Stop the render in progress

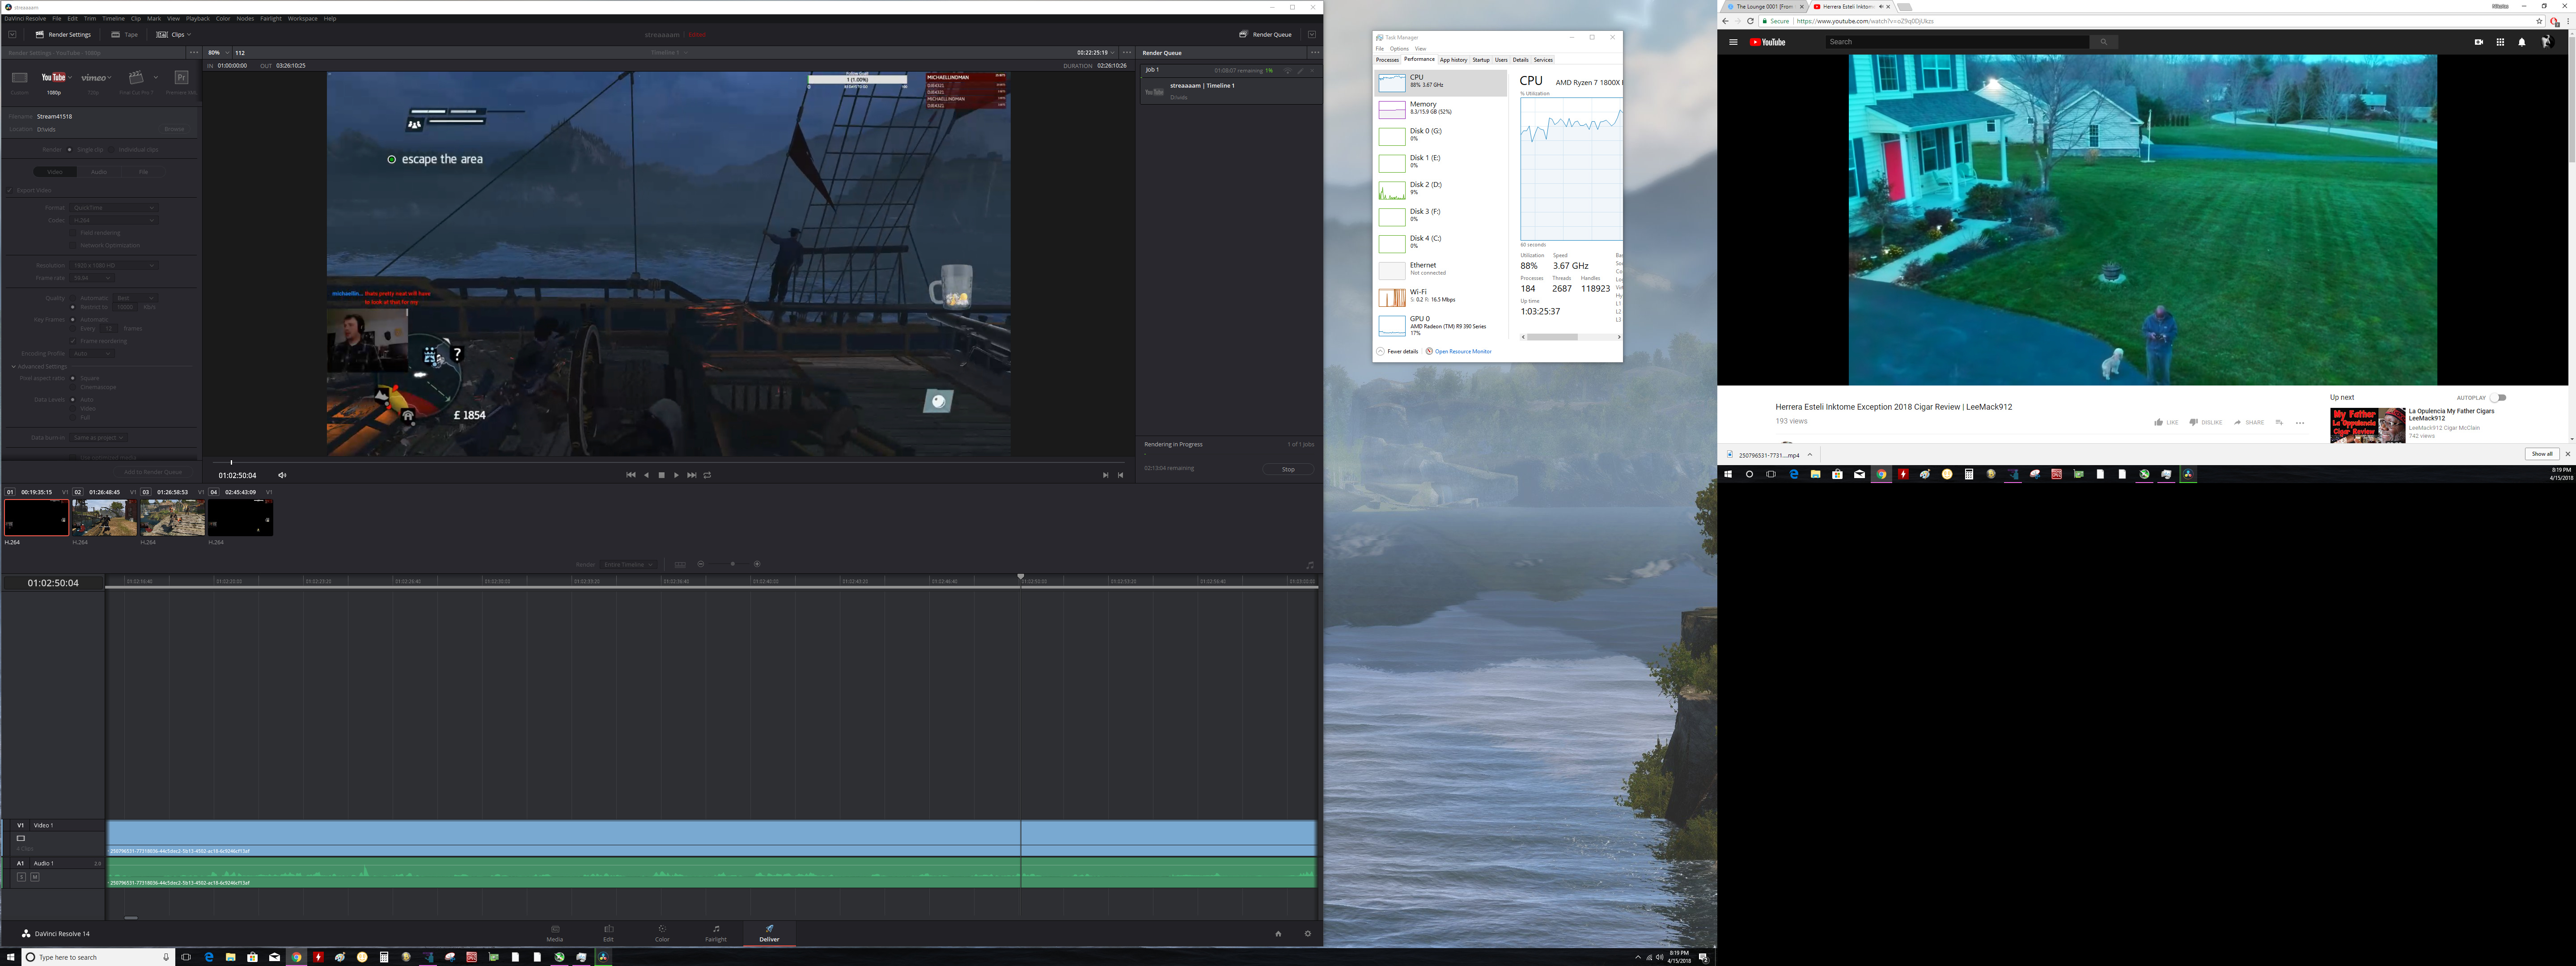[1288, 469]
